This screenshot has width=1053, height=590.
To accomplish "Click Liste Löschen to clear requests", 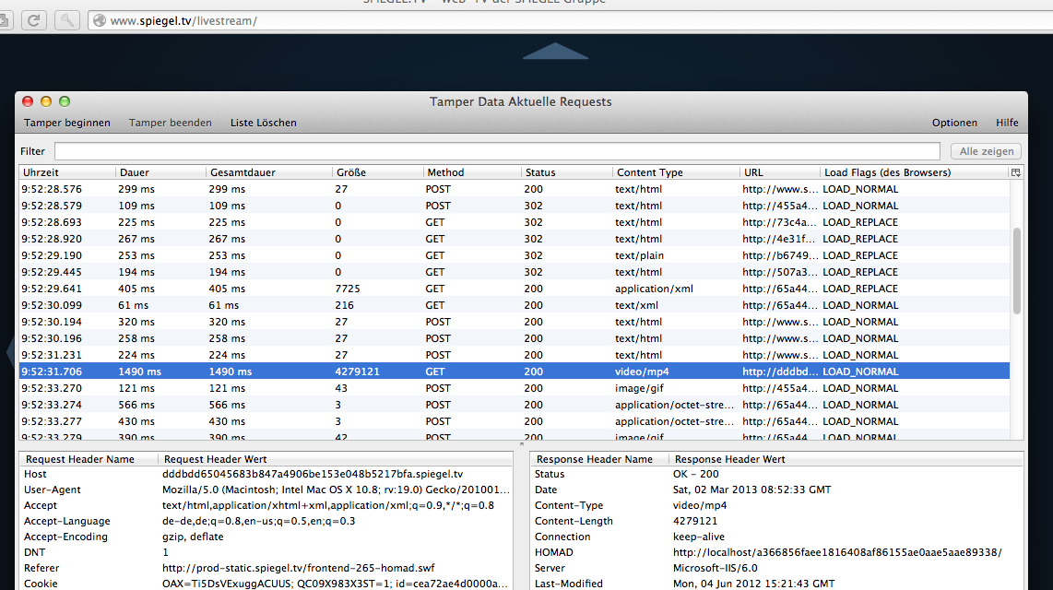I will tap(264, 123).
